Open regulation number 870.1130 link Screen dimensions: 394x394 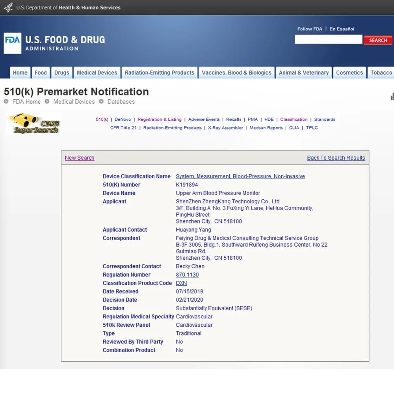[x=187, y=275]
